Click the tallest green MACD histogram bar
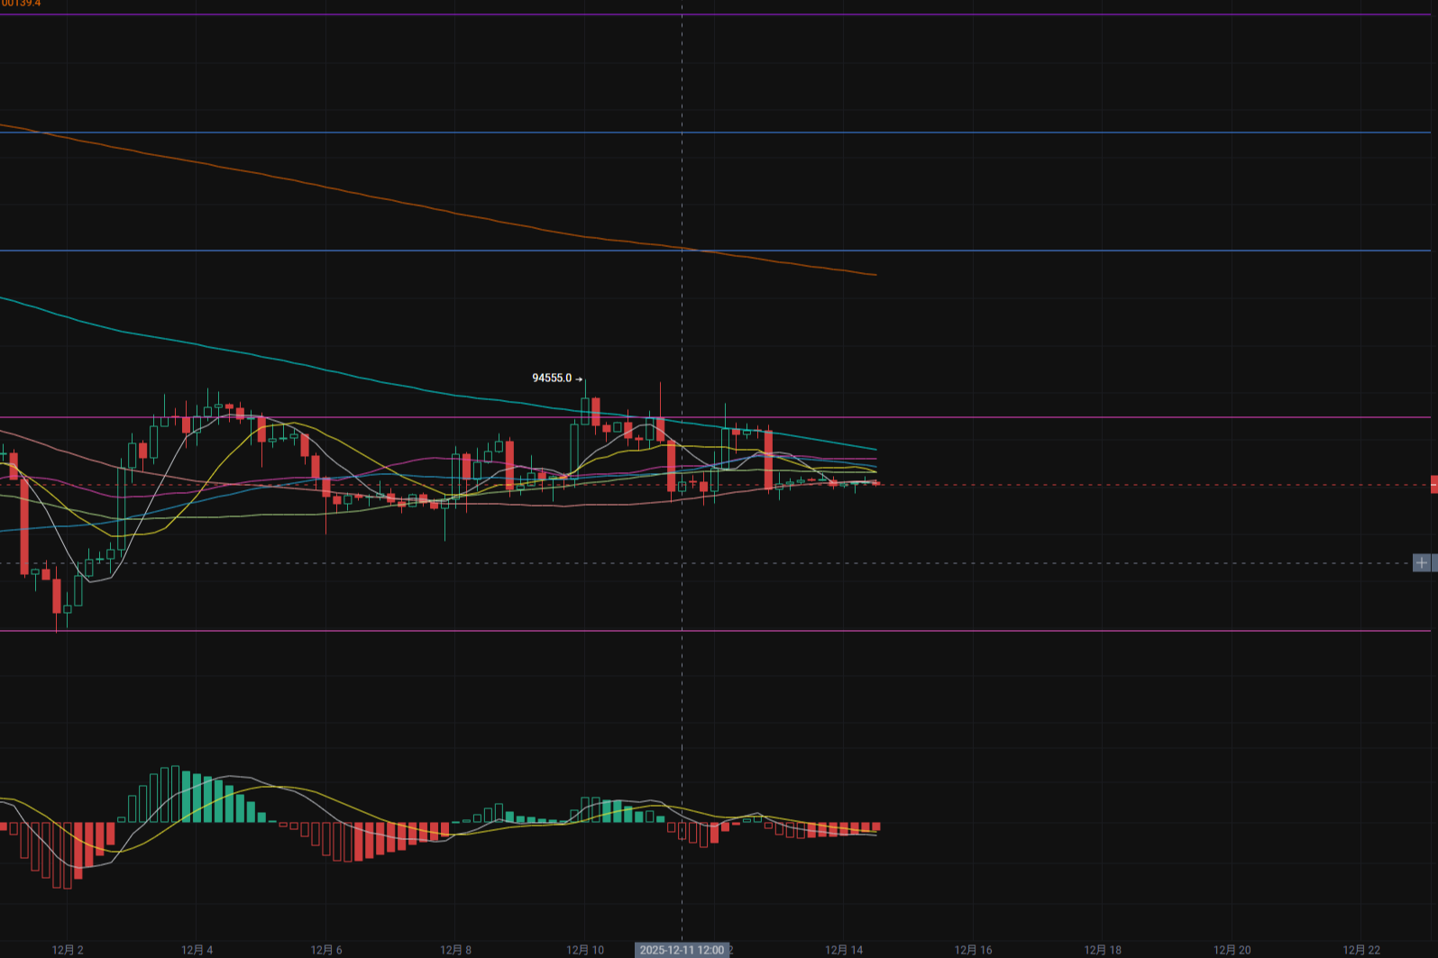The image size is (1438, 958). point(175,794)
